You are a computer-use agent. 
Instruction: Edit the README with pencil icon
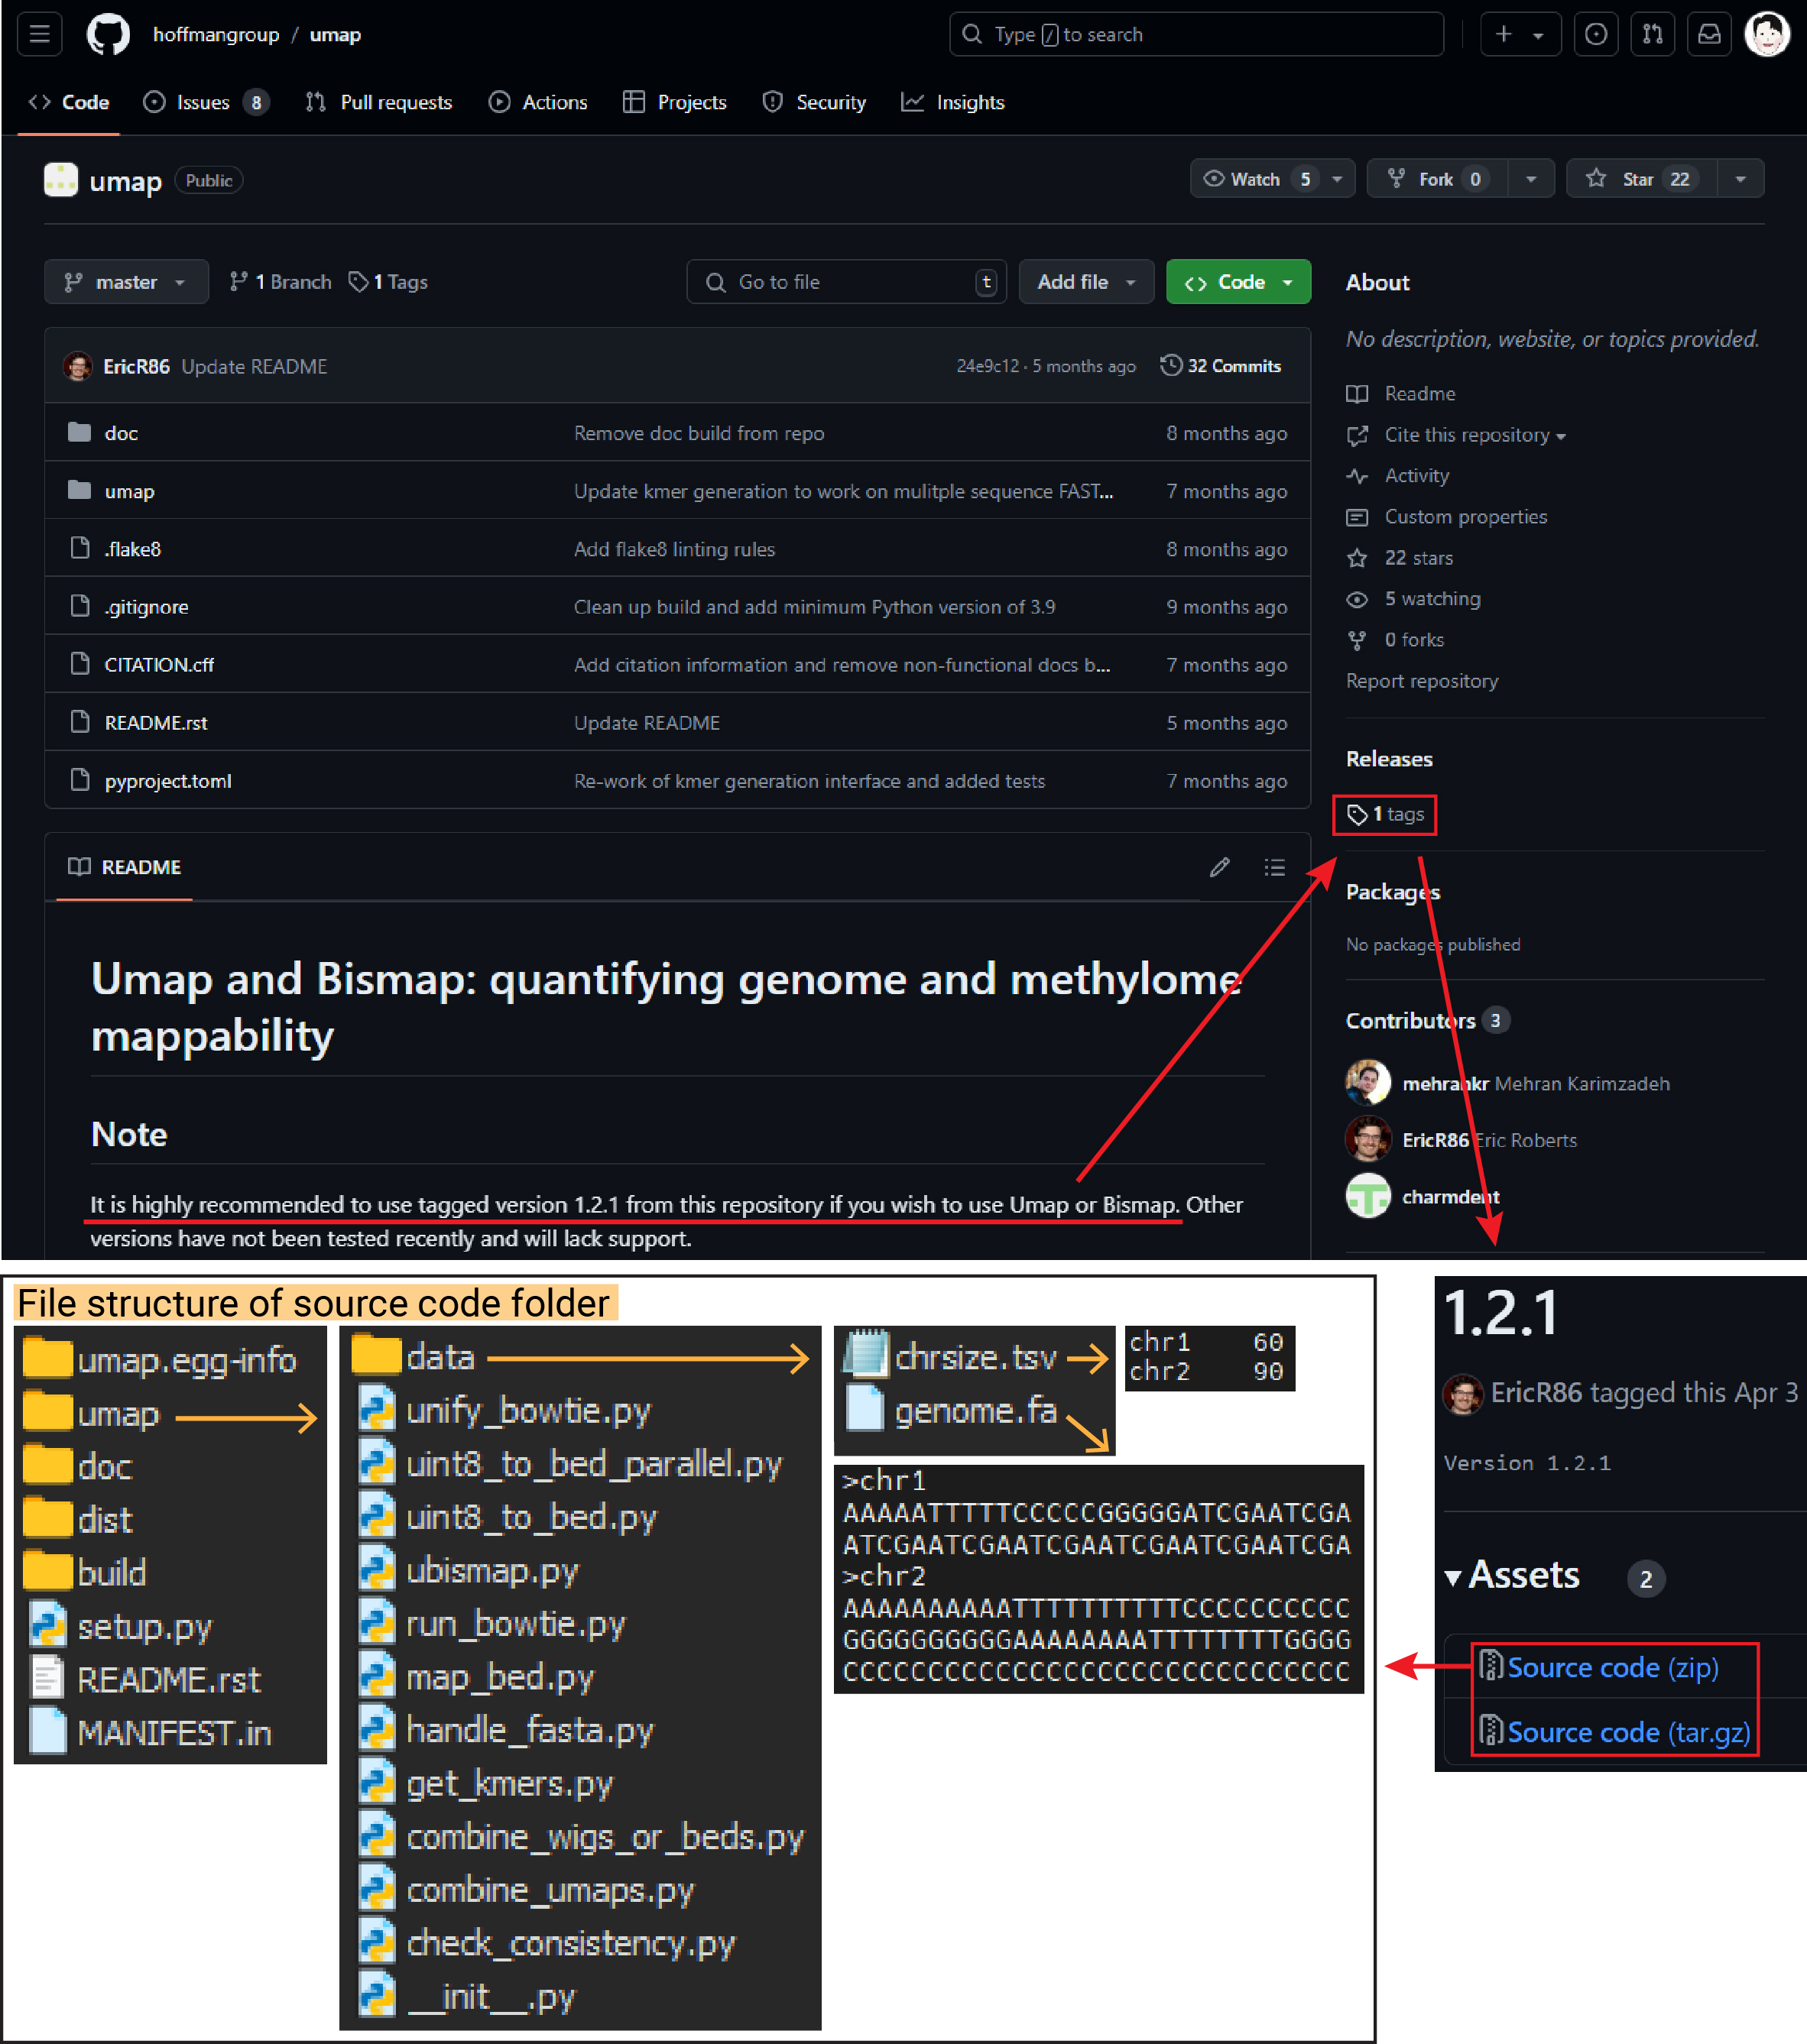[1218, 867]
